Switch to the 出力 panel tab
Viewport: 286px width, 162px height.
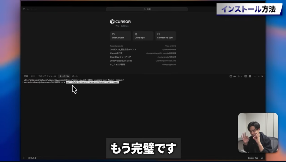tap(33, 76)
